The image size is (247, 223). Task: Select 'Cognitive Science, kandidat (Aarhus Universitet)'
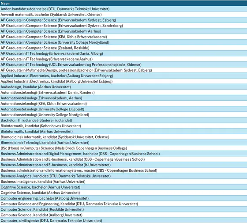click(123, 193)
